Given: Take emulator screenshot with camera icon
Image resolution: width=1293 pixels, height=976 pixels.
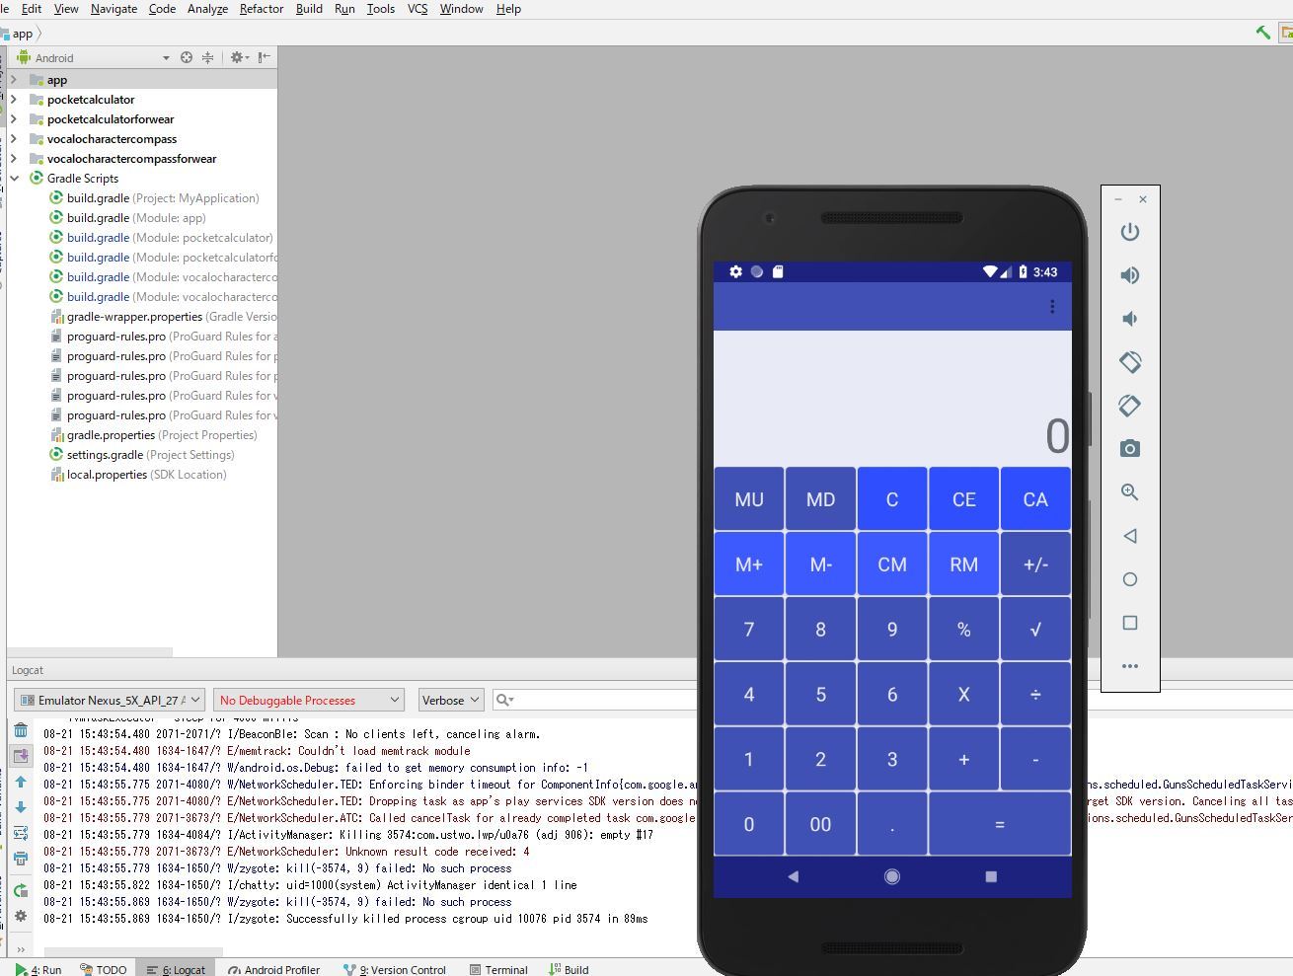Looking at the screenshot, I should point(1129,449).
